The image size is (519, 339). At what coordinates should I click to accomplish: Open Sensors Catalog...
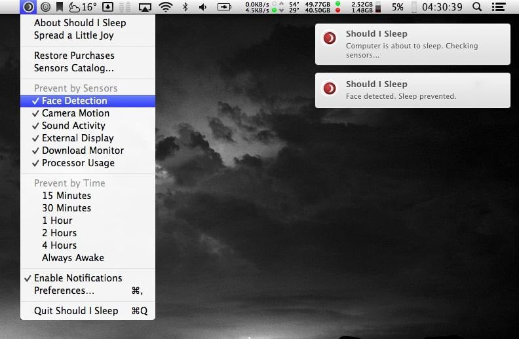click(x=73, y=68)
